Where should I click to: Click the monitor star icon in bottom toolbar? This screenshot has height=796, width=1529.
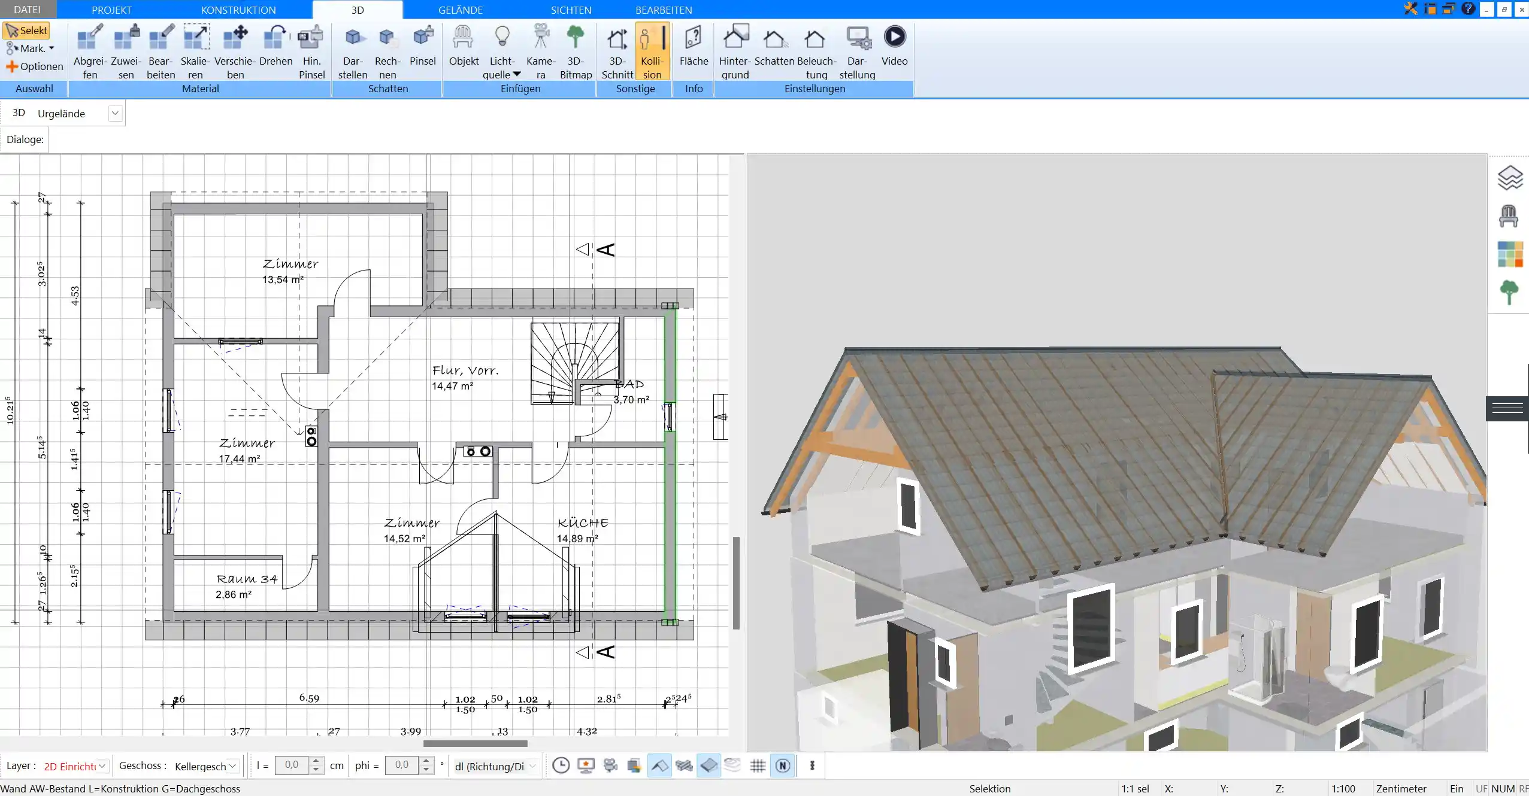[586, 765]
